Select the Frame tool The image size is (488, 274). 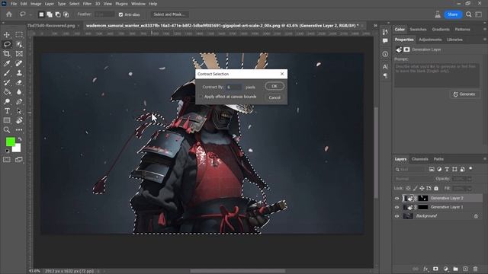pos(19,54)
